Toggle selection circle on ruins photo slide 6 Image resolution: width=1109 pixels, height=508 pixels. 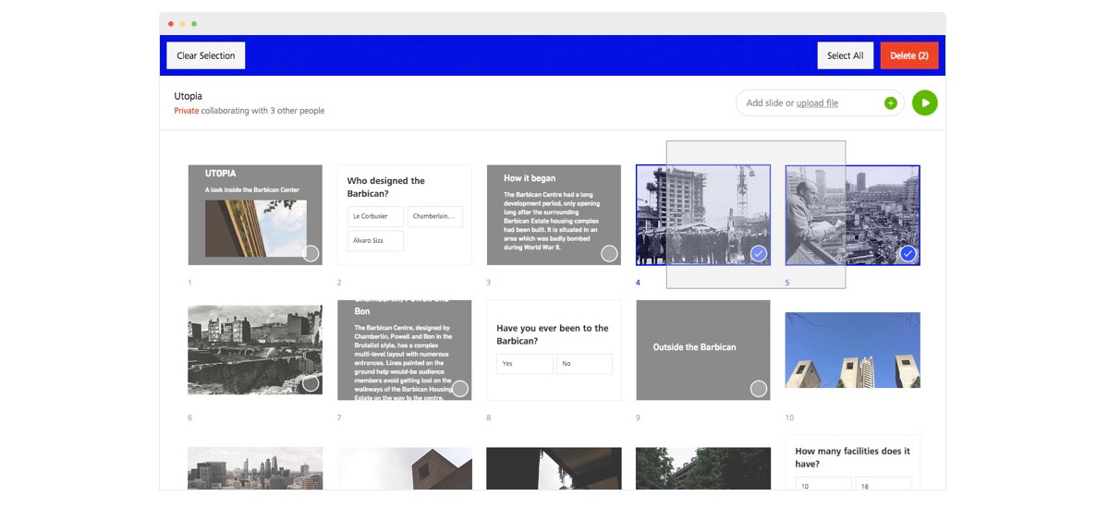tap(311, 383)
